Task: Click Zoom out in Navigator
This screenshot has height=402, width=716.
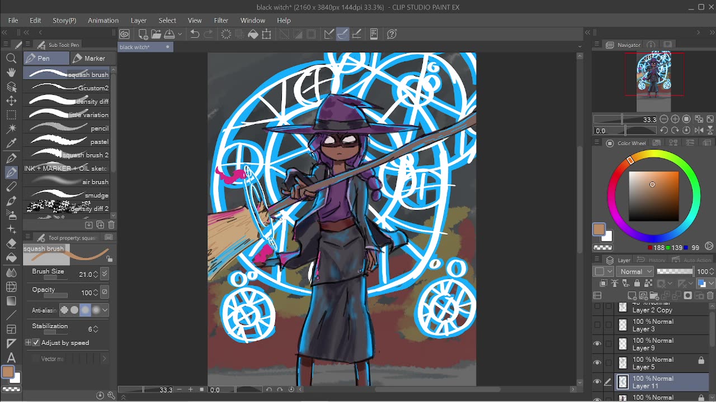Action: (x=664, y=119)
